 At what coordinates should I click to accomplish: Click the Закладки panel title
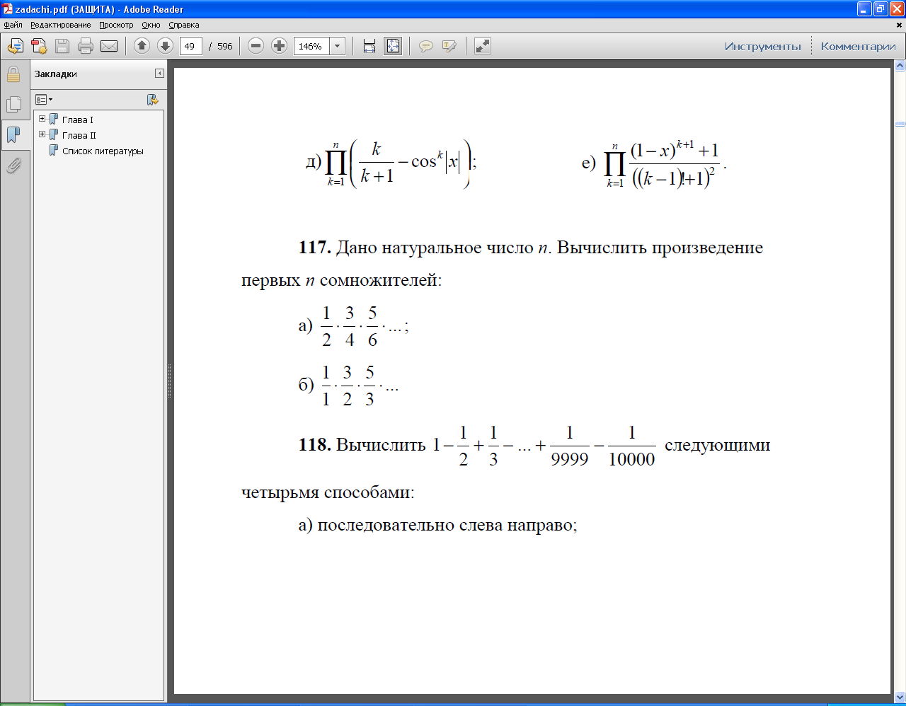(x=55, y=74)
